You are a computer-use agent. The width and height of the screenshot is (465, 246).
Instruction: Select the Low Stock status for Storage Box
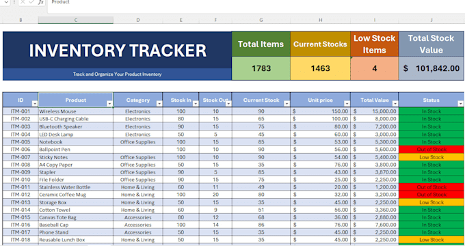pyautogui.click(x=431, y=202)
